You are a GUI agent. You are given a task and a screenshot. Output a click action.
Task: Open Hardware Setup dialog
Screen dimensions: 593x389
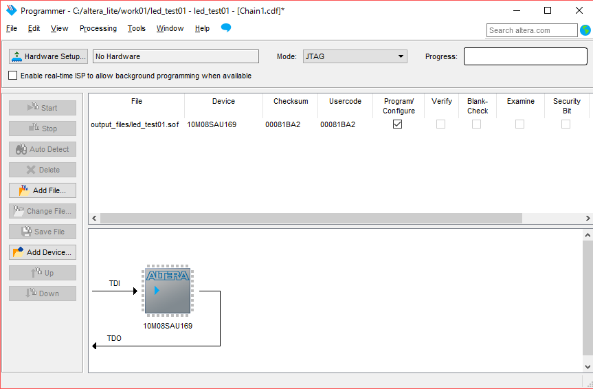(x=49, y=56)
